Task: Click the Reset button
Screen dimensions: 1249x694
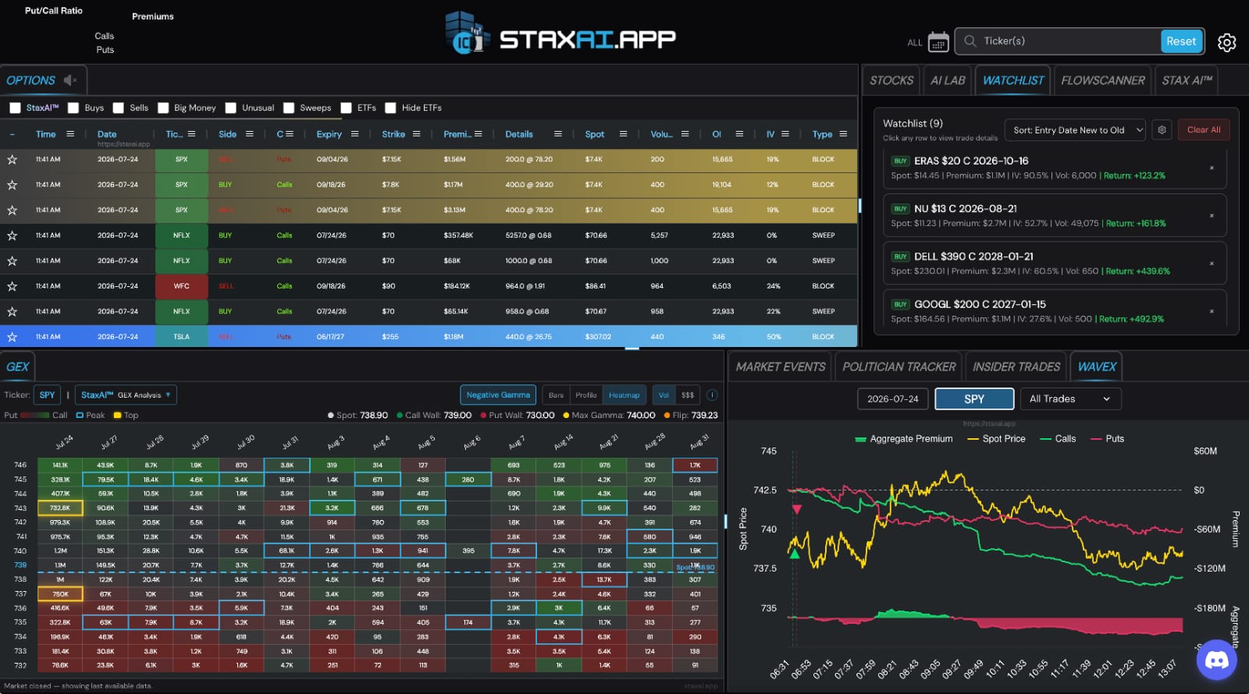Action: pyautogui.click(x=1181, y=41)
